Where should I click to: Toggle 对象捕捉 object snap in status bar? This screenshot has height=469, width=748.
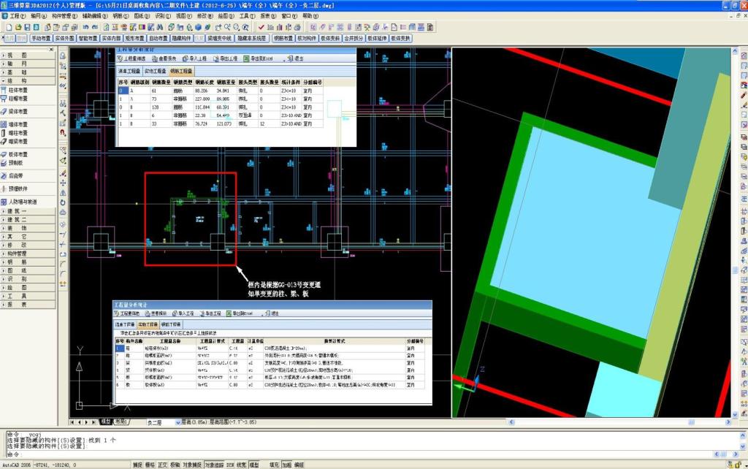coord(191,465)
